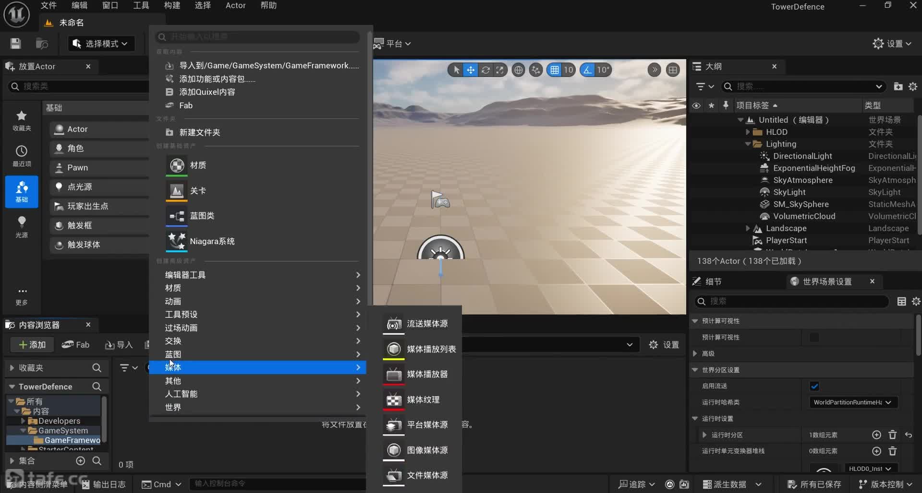The image size is (922, 493).
Task: Open the WorldPartitionRuntimeHash class dropdown
Action: coord(852,402)
